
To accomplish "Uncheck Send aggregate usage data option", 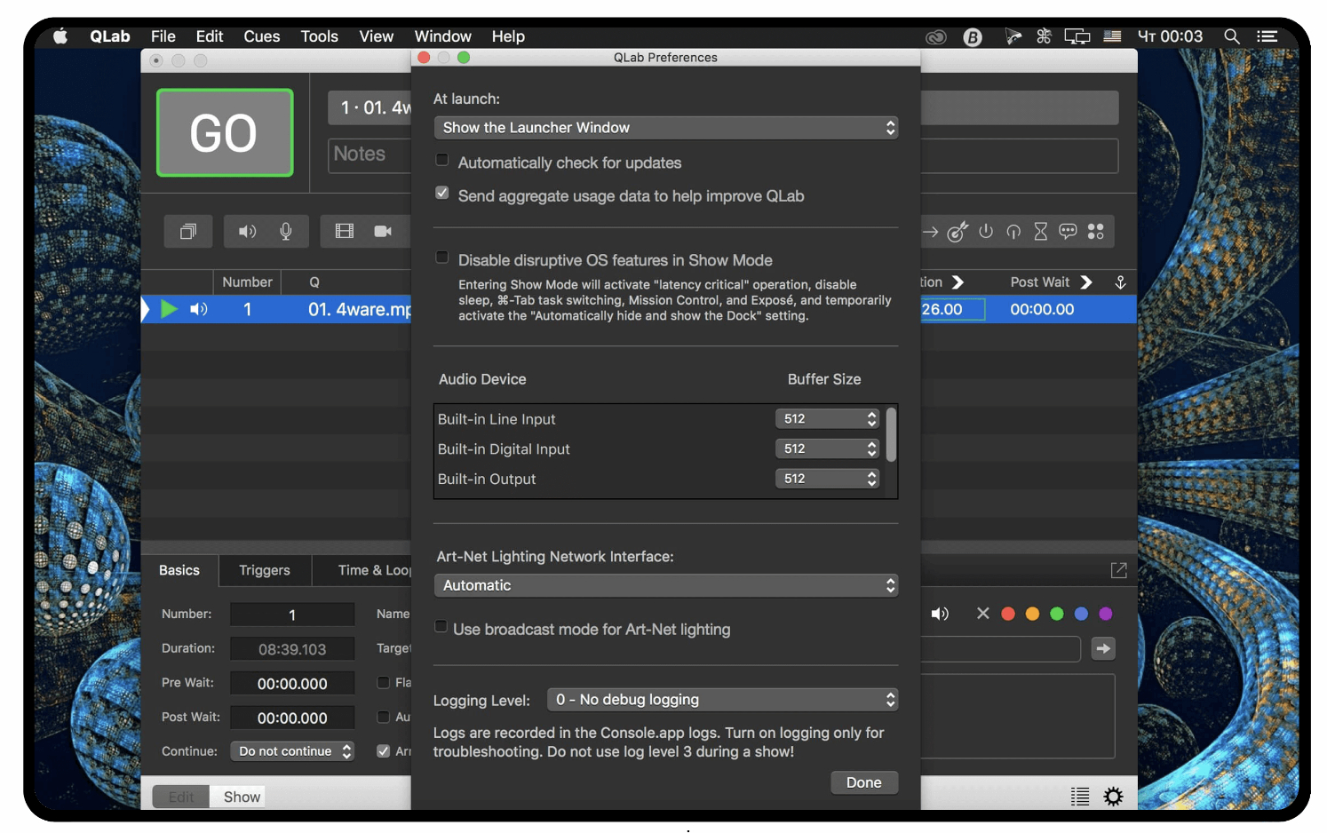I will coord(442,194).
